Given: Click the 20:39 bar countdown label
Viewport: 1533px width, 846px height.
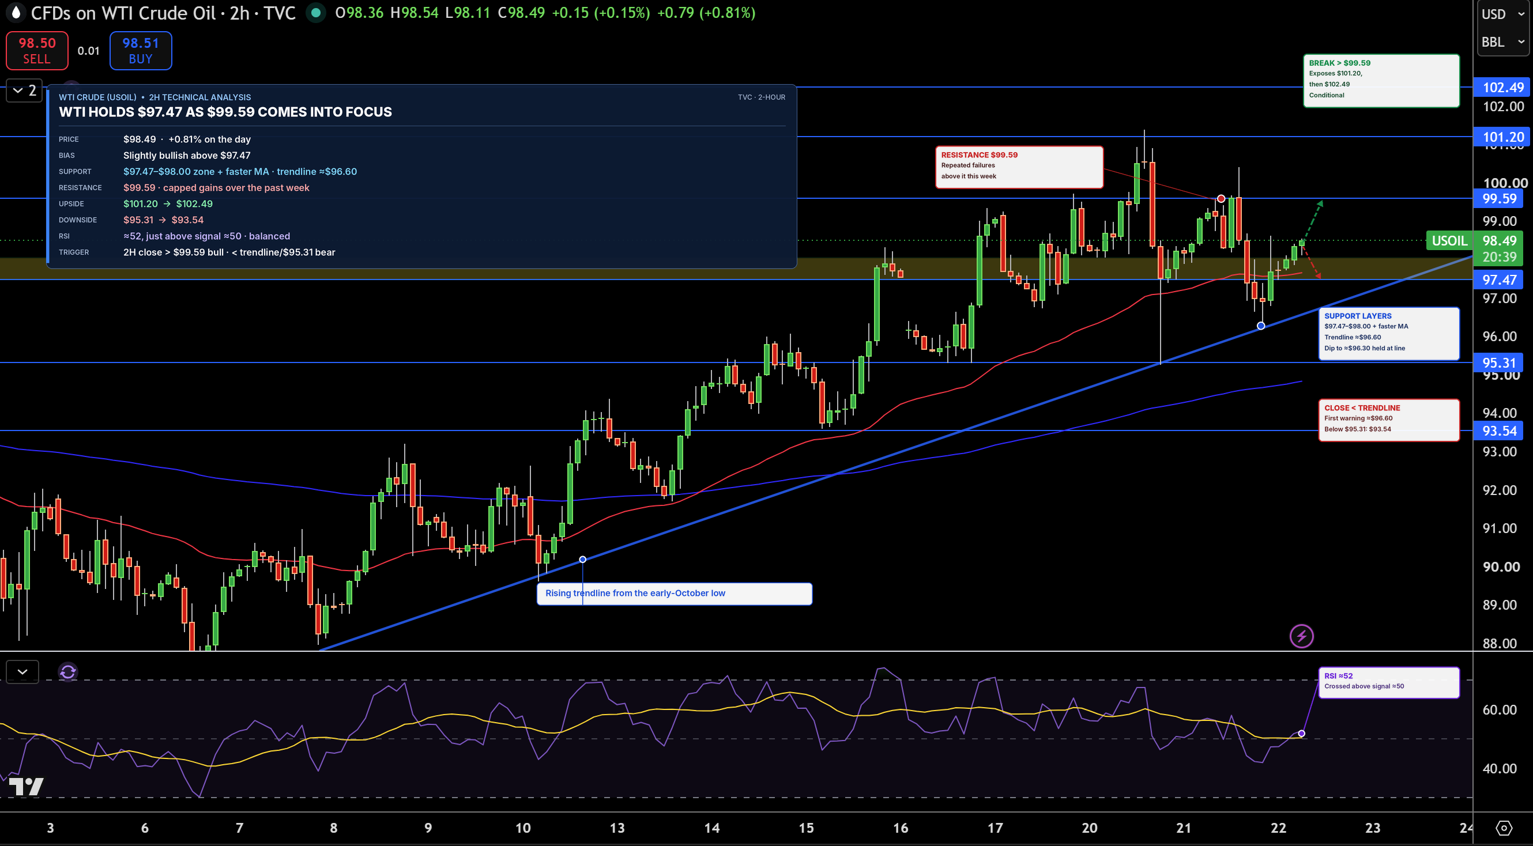Looking at the screenshot, I should (1499, 257).
